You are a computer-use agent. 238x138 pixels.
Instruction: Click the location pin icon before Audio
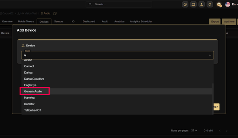(42, 13)
